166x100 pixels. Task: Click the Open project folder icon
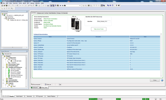4,6
